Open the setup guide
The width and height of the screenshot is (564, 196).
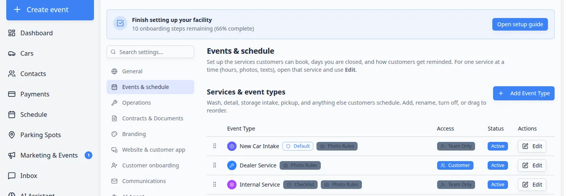pos(520,24)
